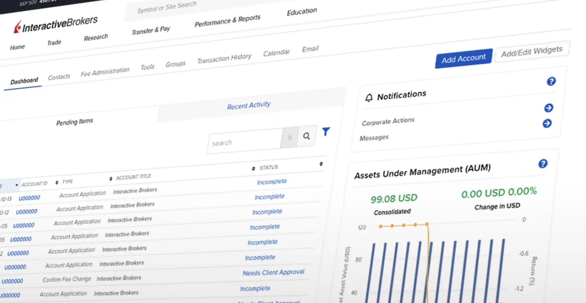Click the pending items search field

pos(245,141)
